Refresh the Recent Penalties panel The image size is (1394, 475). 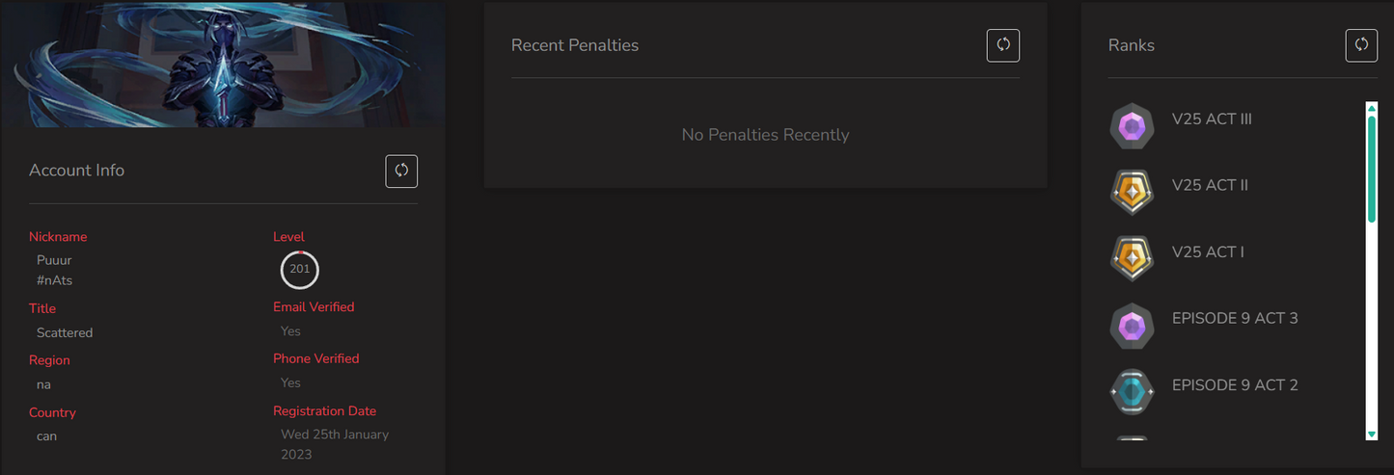[x=1003, y=45]
